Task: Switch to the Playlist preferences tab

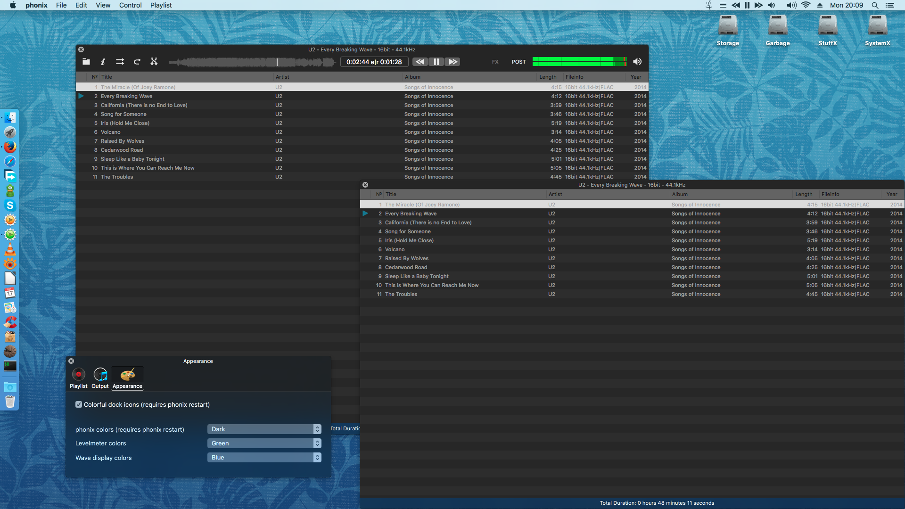Action: pyautogui.click(x=78, y=378)
